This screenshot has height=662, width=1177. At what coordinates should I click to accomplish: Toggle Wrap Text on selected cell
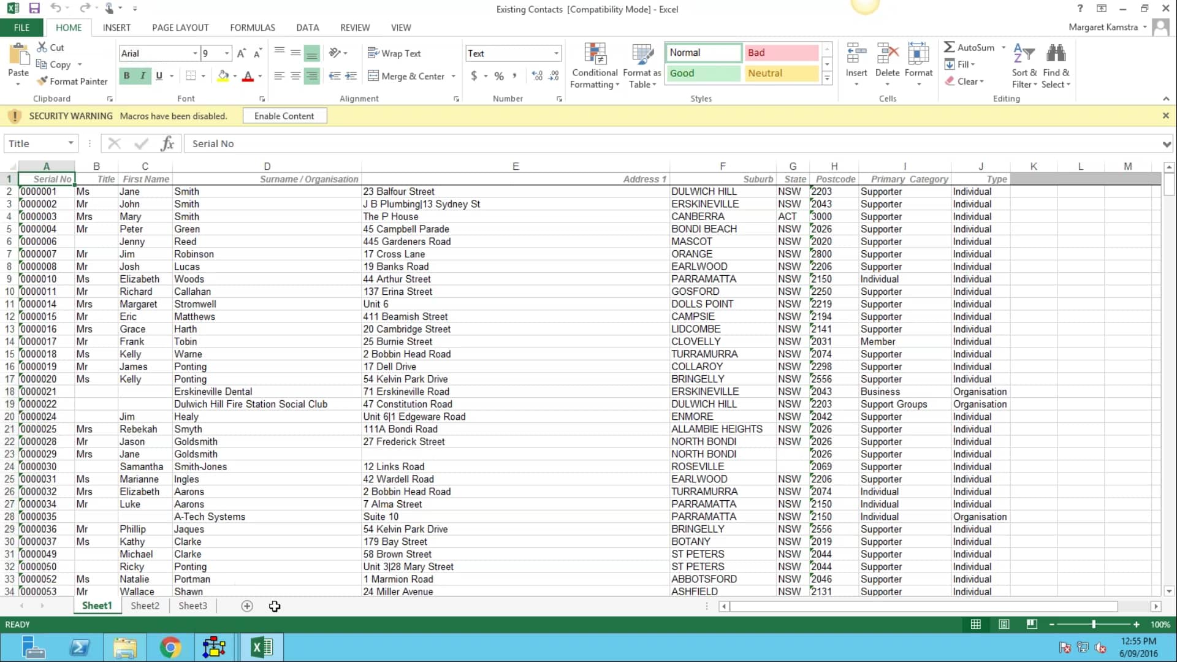click(x=394, y=53)
